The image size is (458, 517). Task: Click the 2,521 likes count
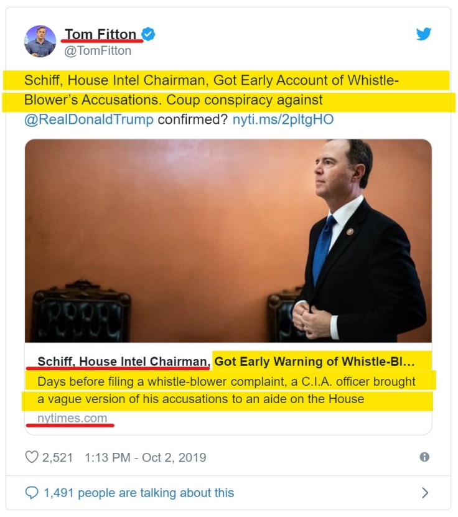coord(58,457)
